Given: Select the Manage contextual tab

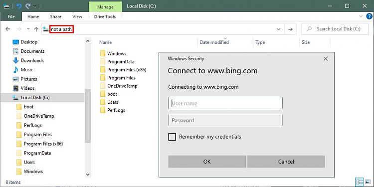Looking at the screenshot, I should [105, 6].
